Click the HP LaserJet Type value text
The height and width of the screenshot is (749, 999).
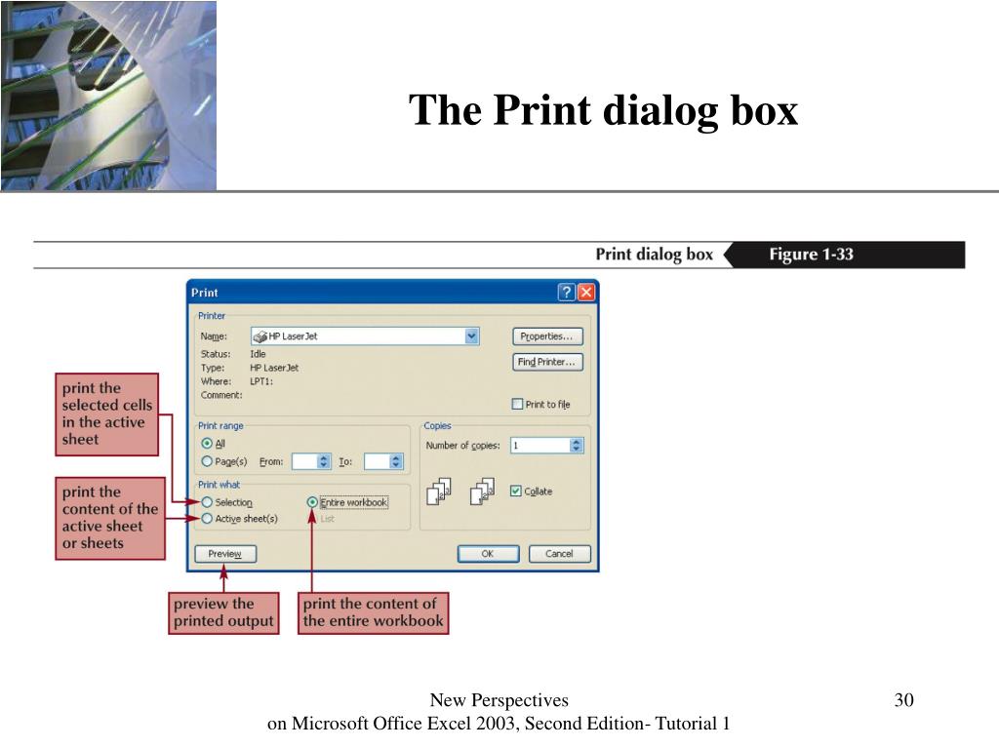coord(274,368)
